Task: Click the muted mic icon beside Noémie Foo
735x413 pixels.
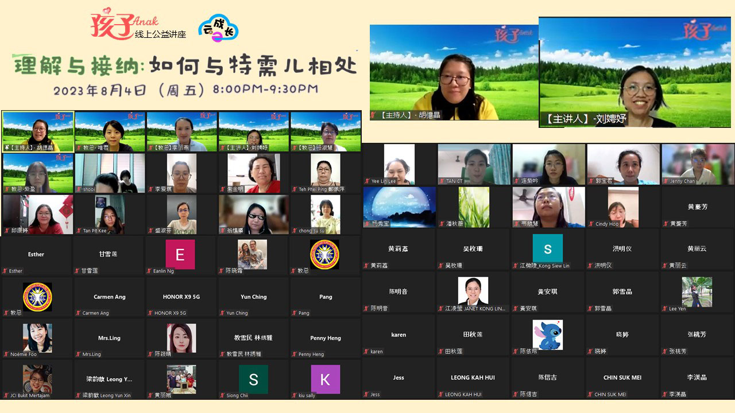Action: tap(5, 354)
